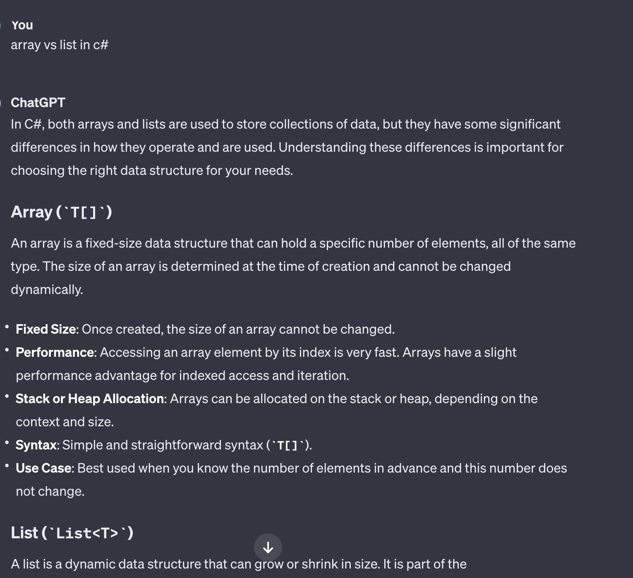The image size is (633, 578).
Task: Click "performance advantage for indexed access" line
Action: pyautogui.click(x=182, y=375)
